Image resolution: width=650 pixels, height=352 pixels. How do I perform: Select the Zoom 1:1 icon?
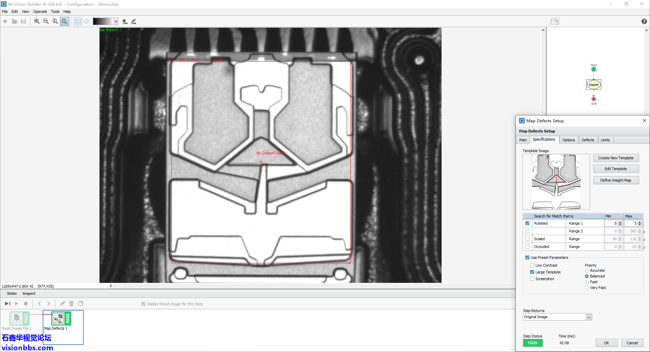coord(55,21)
